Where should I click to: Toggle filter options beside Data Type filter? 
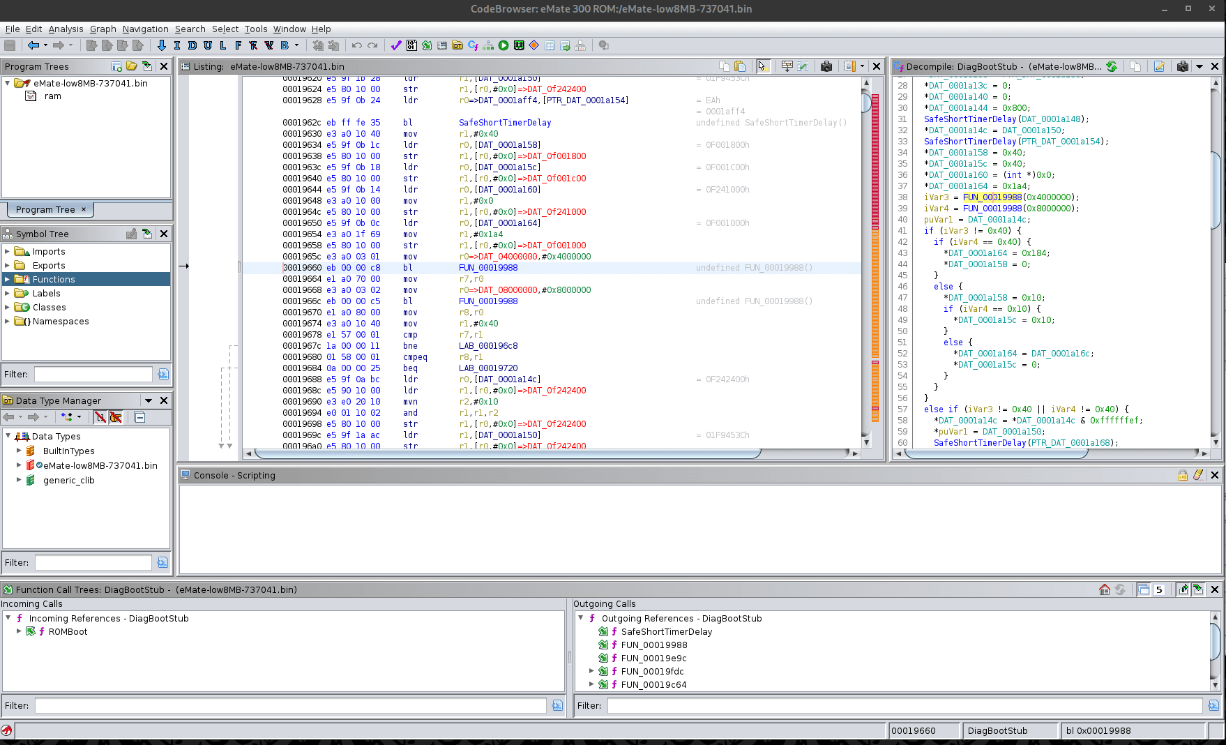(163, 562)
